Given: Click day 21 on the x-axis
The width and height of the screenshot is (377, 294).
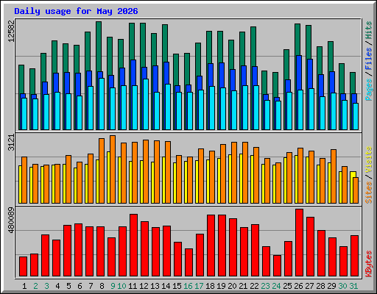Looking at the screenshot, I should 243,286.
